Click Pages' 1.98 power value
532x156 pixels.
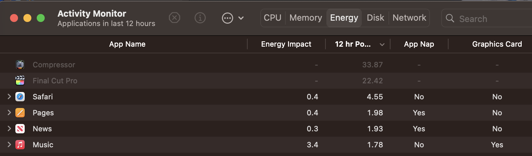point(375,113)
